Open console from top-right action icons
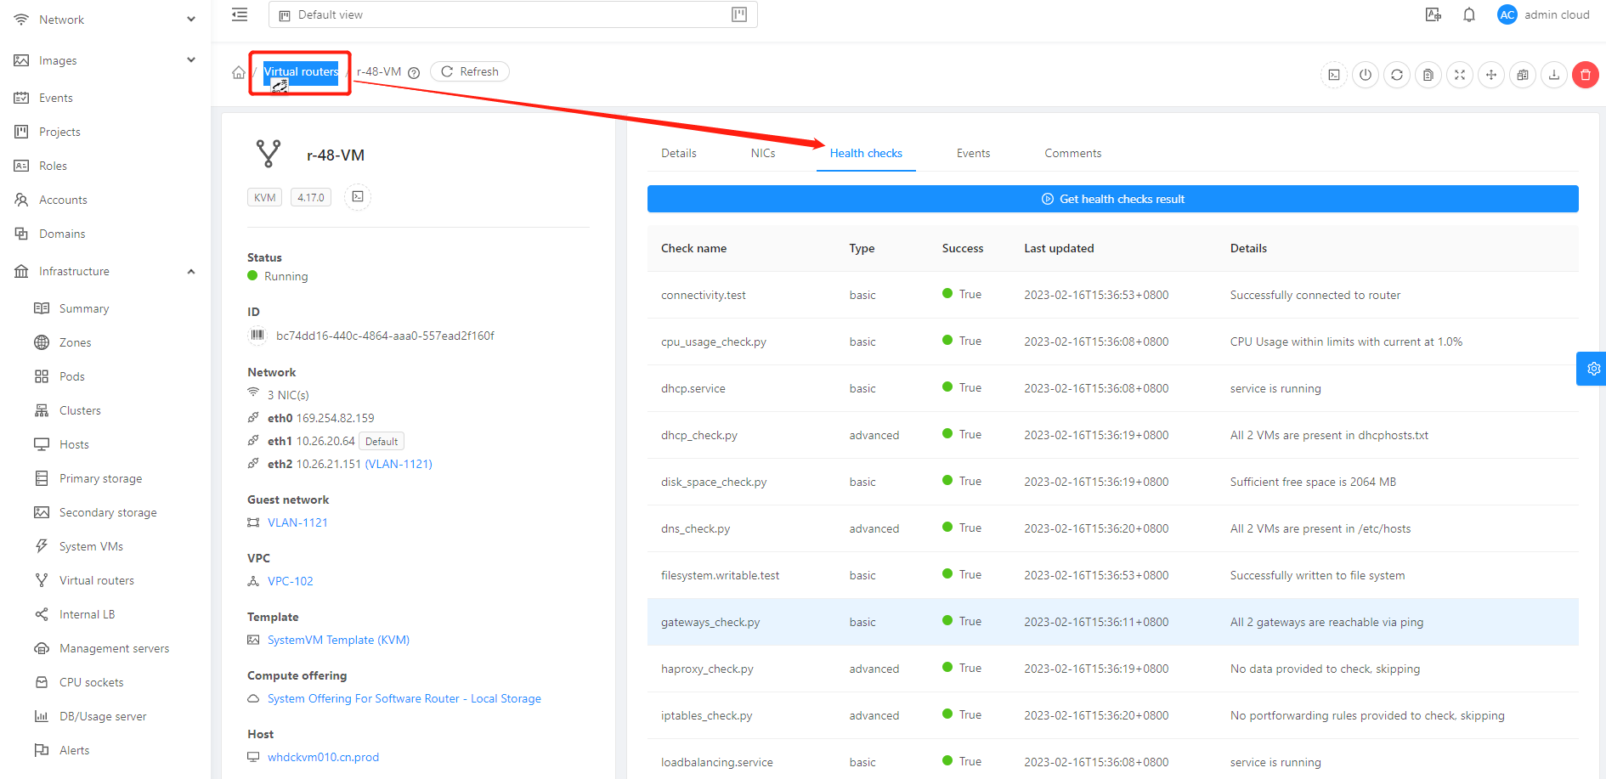Image resolution: width=1606 pixels, height=779 pixels. click(x=1334, y=75)
